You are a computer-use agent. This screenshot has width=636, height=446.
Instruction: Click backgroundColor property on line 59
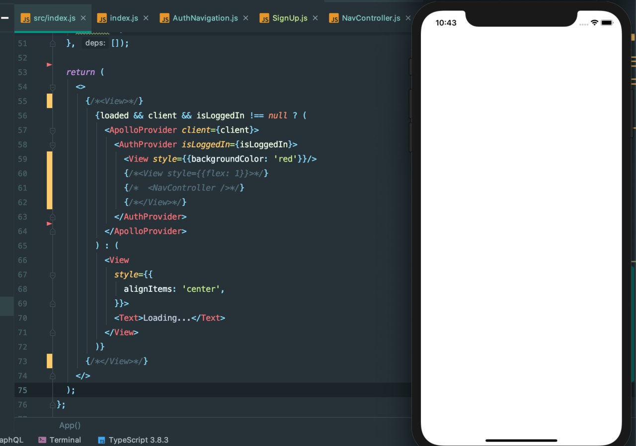(228, 159)
